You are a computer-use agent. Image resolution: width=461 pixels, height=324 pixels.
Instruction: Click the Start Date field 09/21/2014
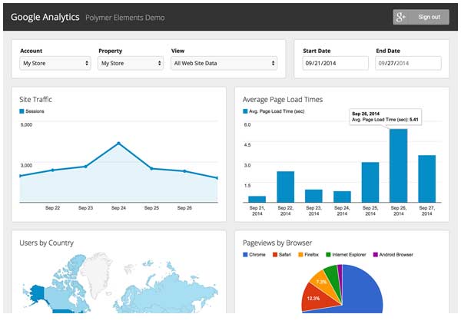(335, 63)
